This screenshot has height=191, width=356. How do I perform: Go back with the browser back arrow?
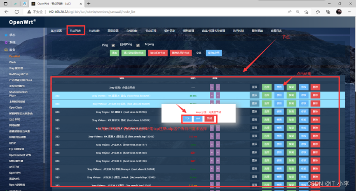pyautogui.click(x=6, y=12)
